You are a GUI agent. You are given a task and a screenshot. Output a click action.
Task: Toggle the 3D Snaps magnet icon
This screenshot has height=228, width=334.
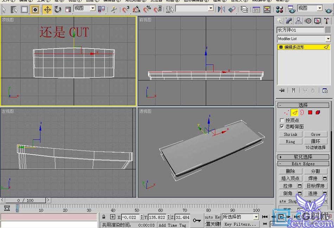click(126, 9)
